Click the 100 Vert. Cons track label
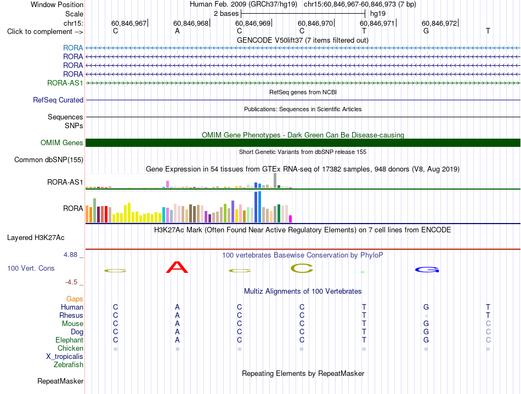This screenshot has height=394, width=521. [31, 268]
